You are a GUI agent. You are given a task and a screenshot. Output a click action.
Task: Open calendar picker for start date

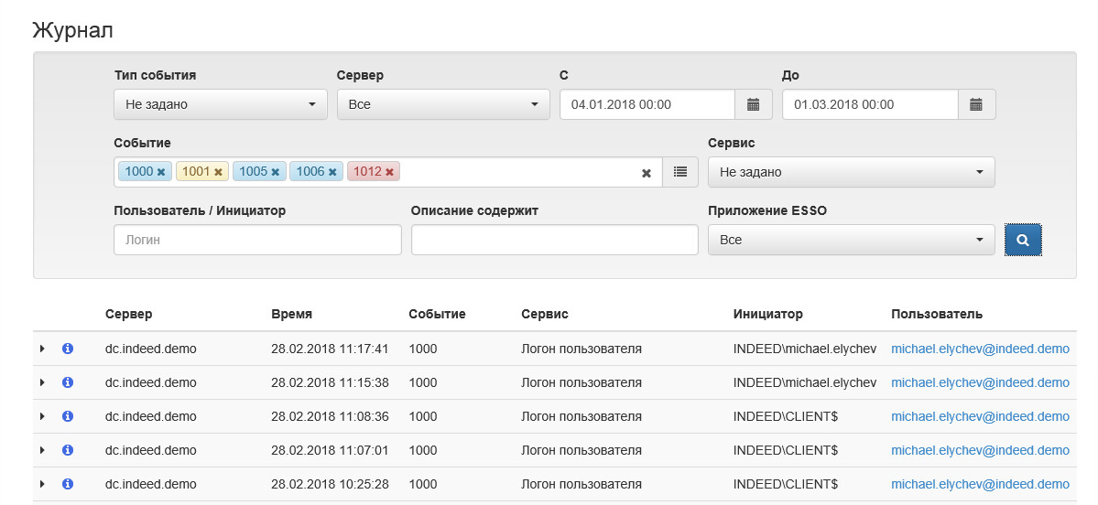754,104
